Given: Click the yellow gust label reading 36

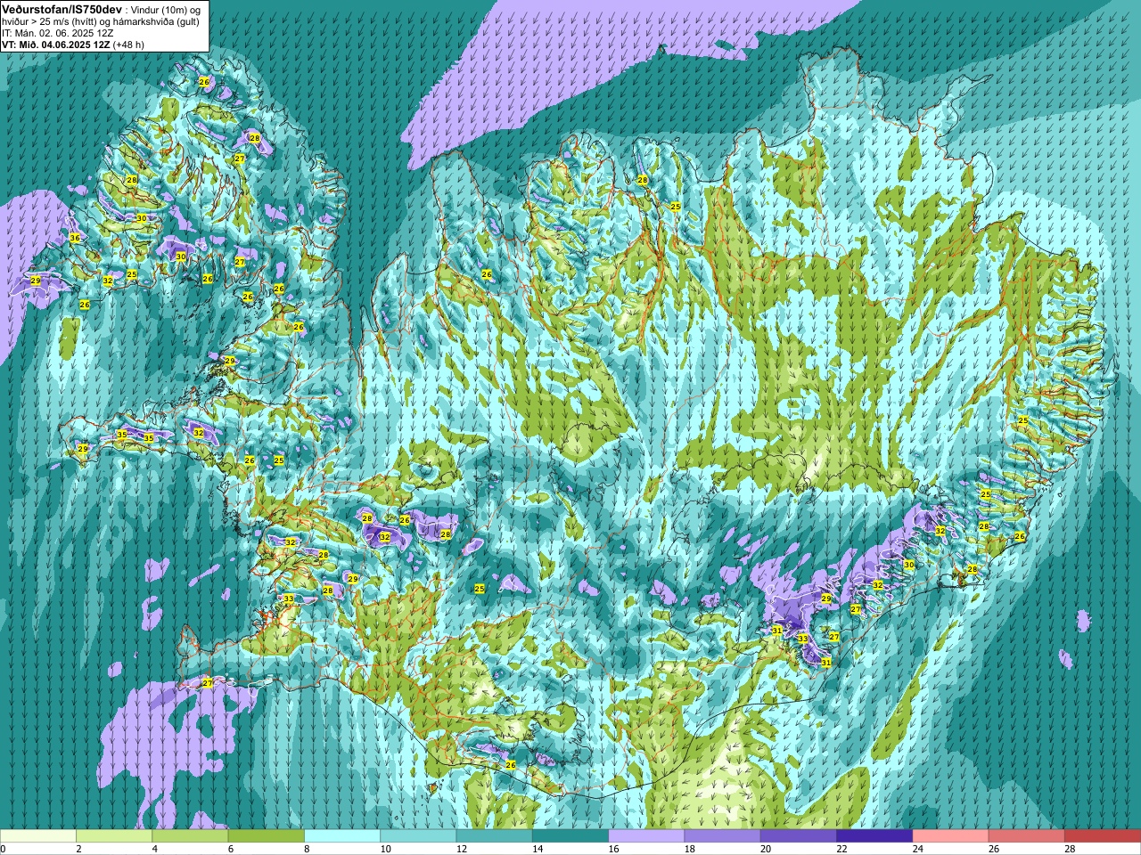Looking at the screenshot, I should click(75, 238).
